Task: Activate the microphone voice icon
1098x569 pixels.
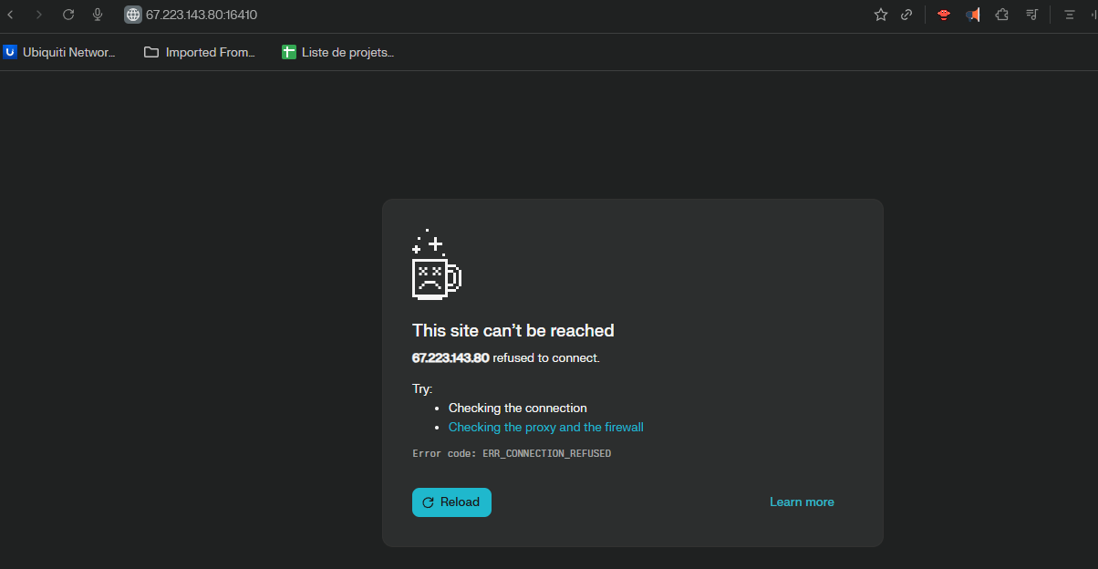Action: point(98,15)
